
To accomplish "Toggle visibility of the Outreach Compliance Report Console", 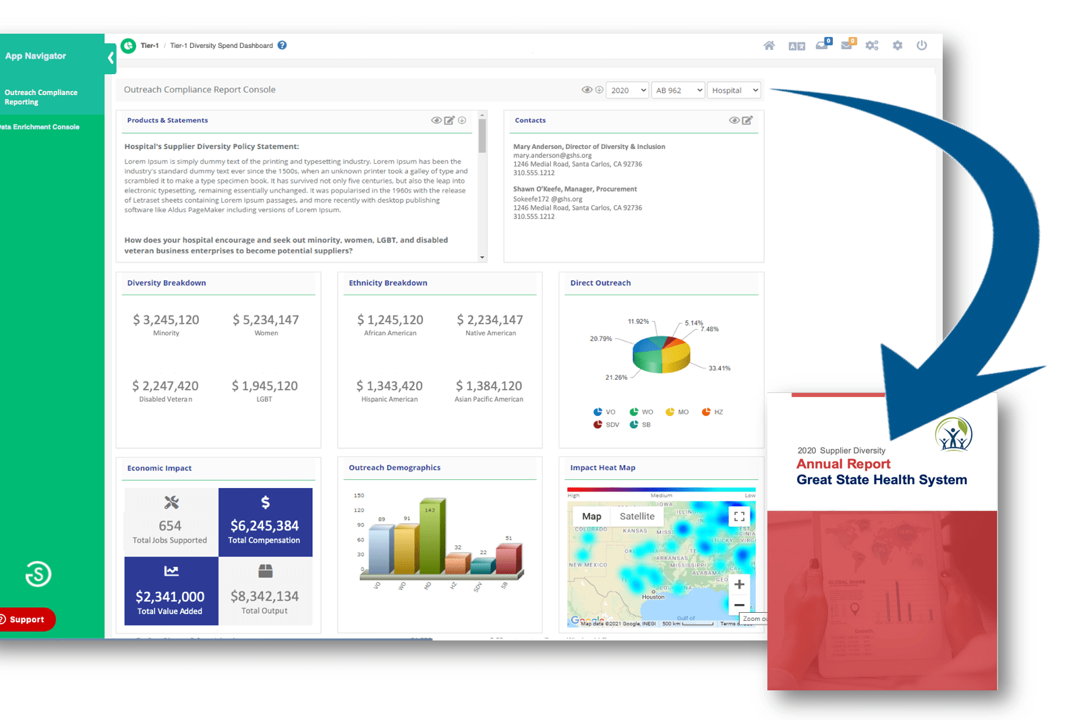I will point(587,89).
